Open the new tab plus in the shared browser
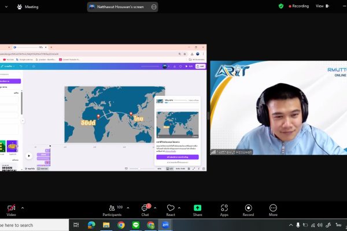This screenshot has width=347, height=231. click(51, 47)
